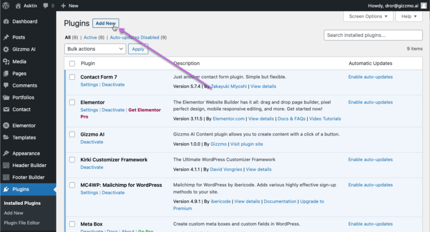Click the Dashboard gauge icon
The image size is (430, 232).
(6, 21)
